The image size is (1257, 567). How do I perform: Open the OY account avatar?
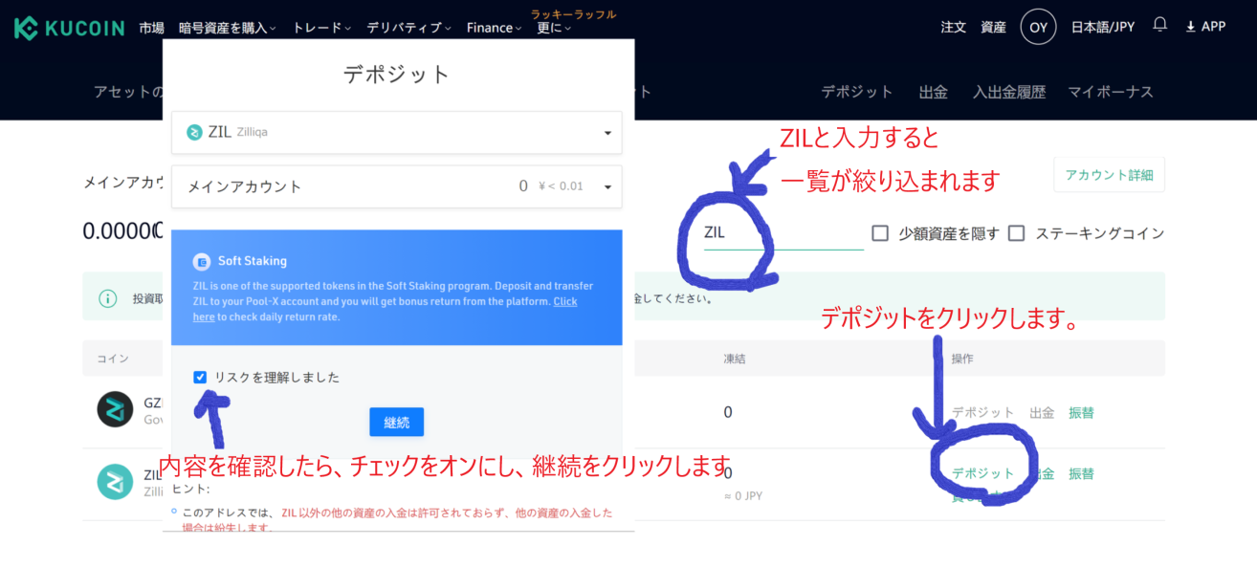pos(1039,27)
